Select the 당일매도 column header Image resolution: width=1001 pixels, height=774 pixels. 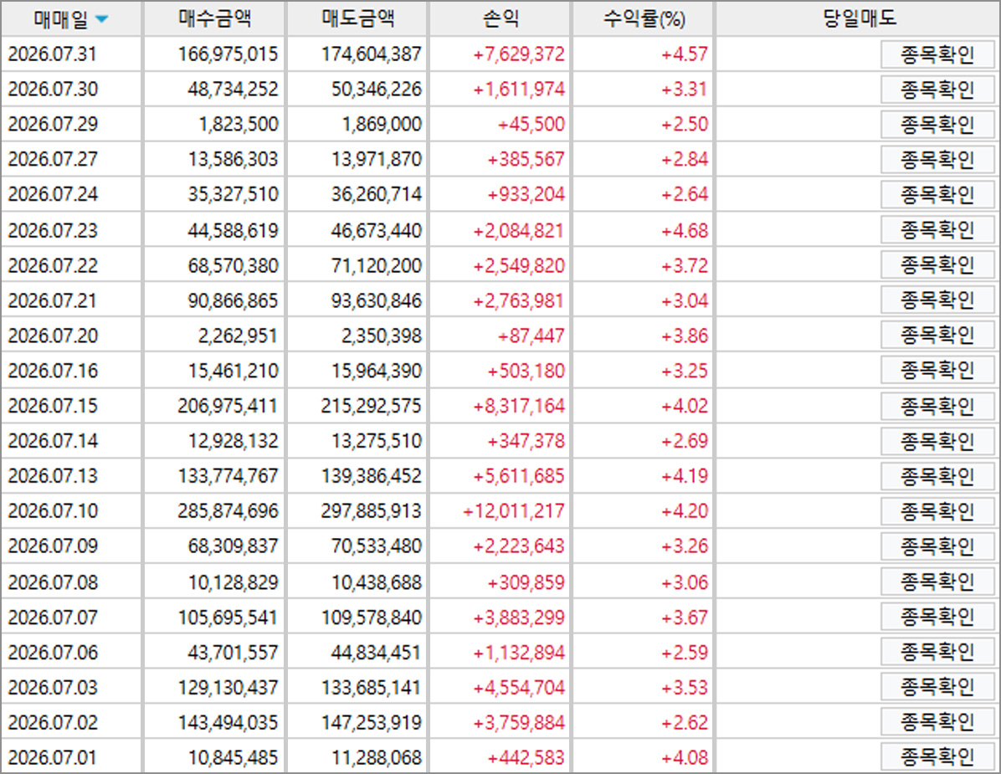click(859, 18)
